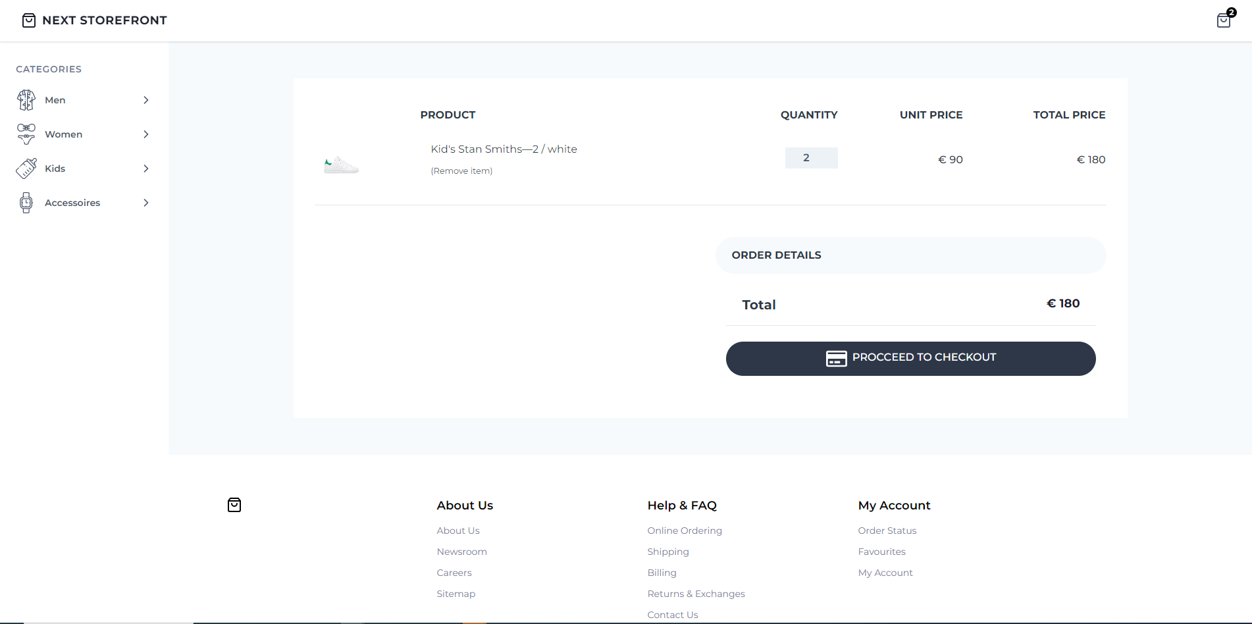Image resolution: width=1252 pixels, height=624 pixels.
Task: Open the cart icon in the header
Action: [1223, 20]
